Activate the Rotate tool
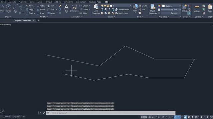 pyautogui.click(x=41, y=6)
